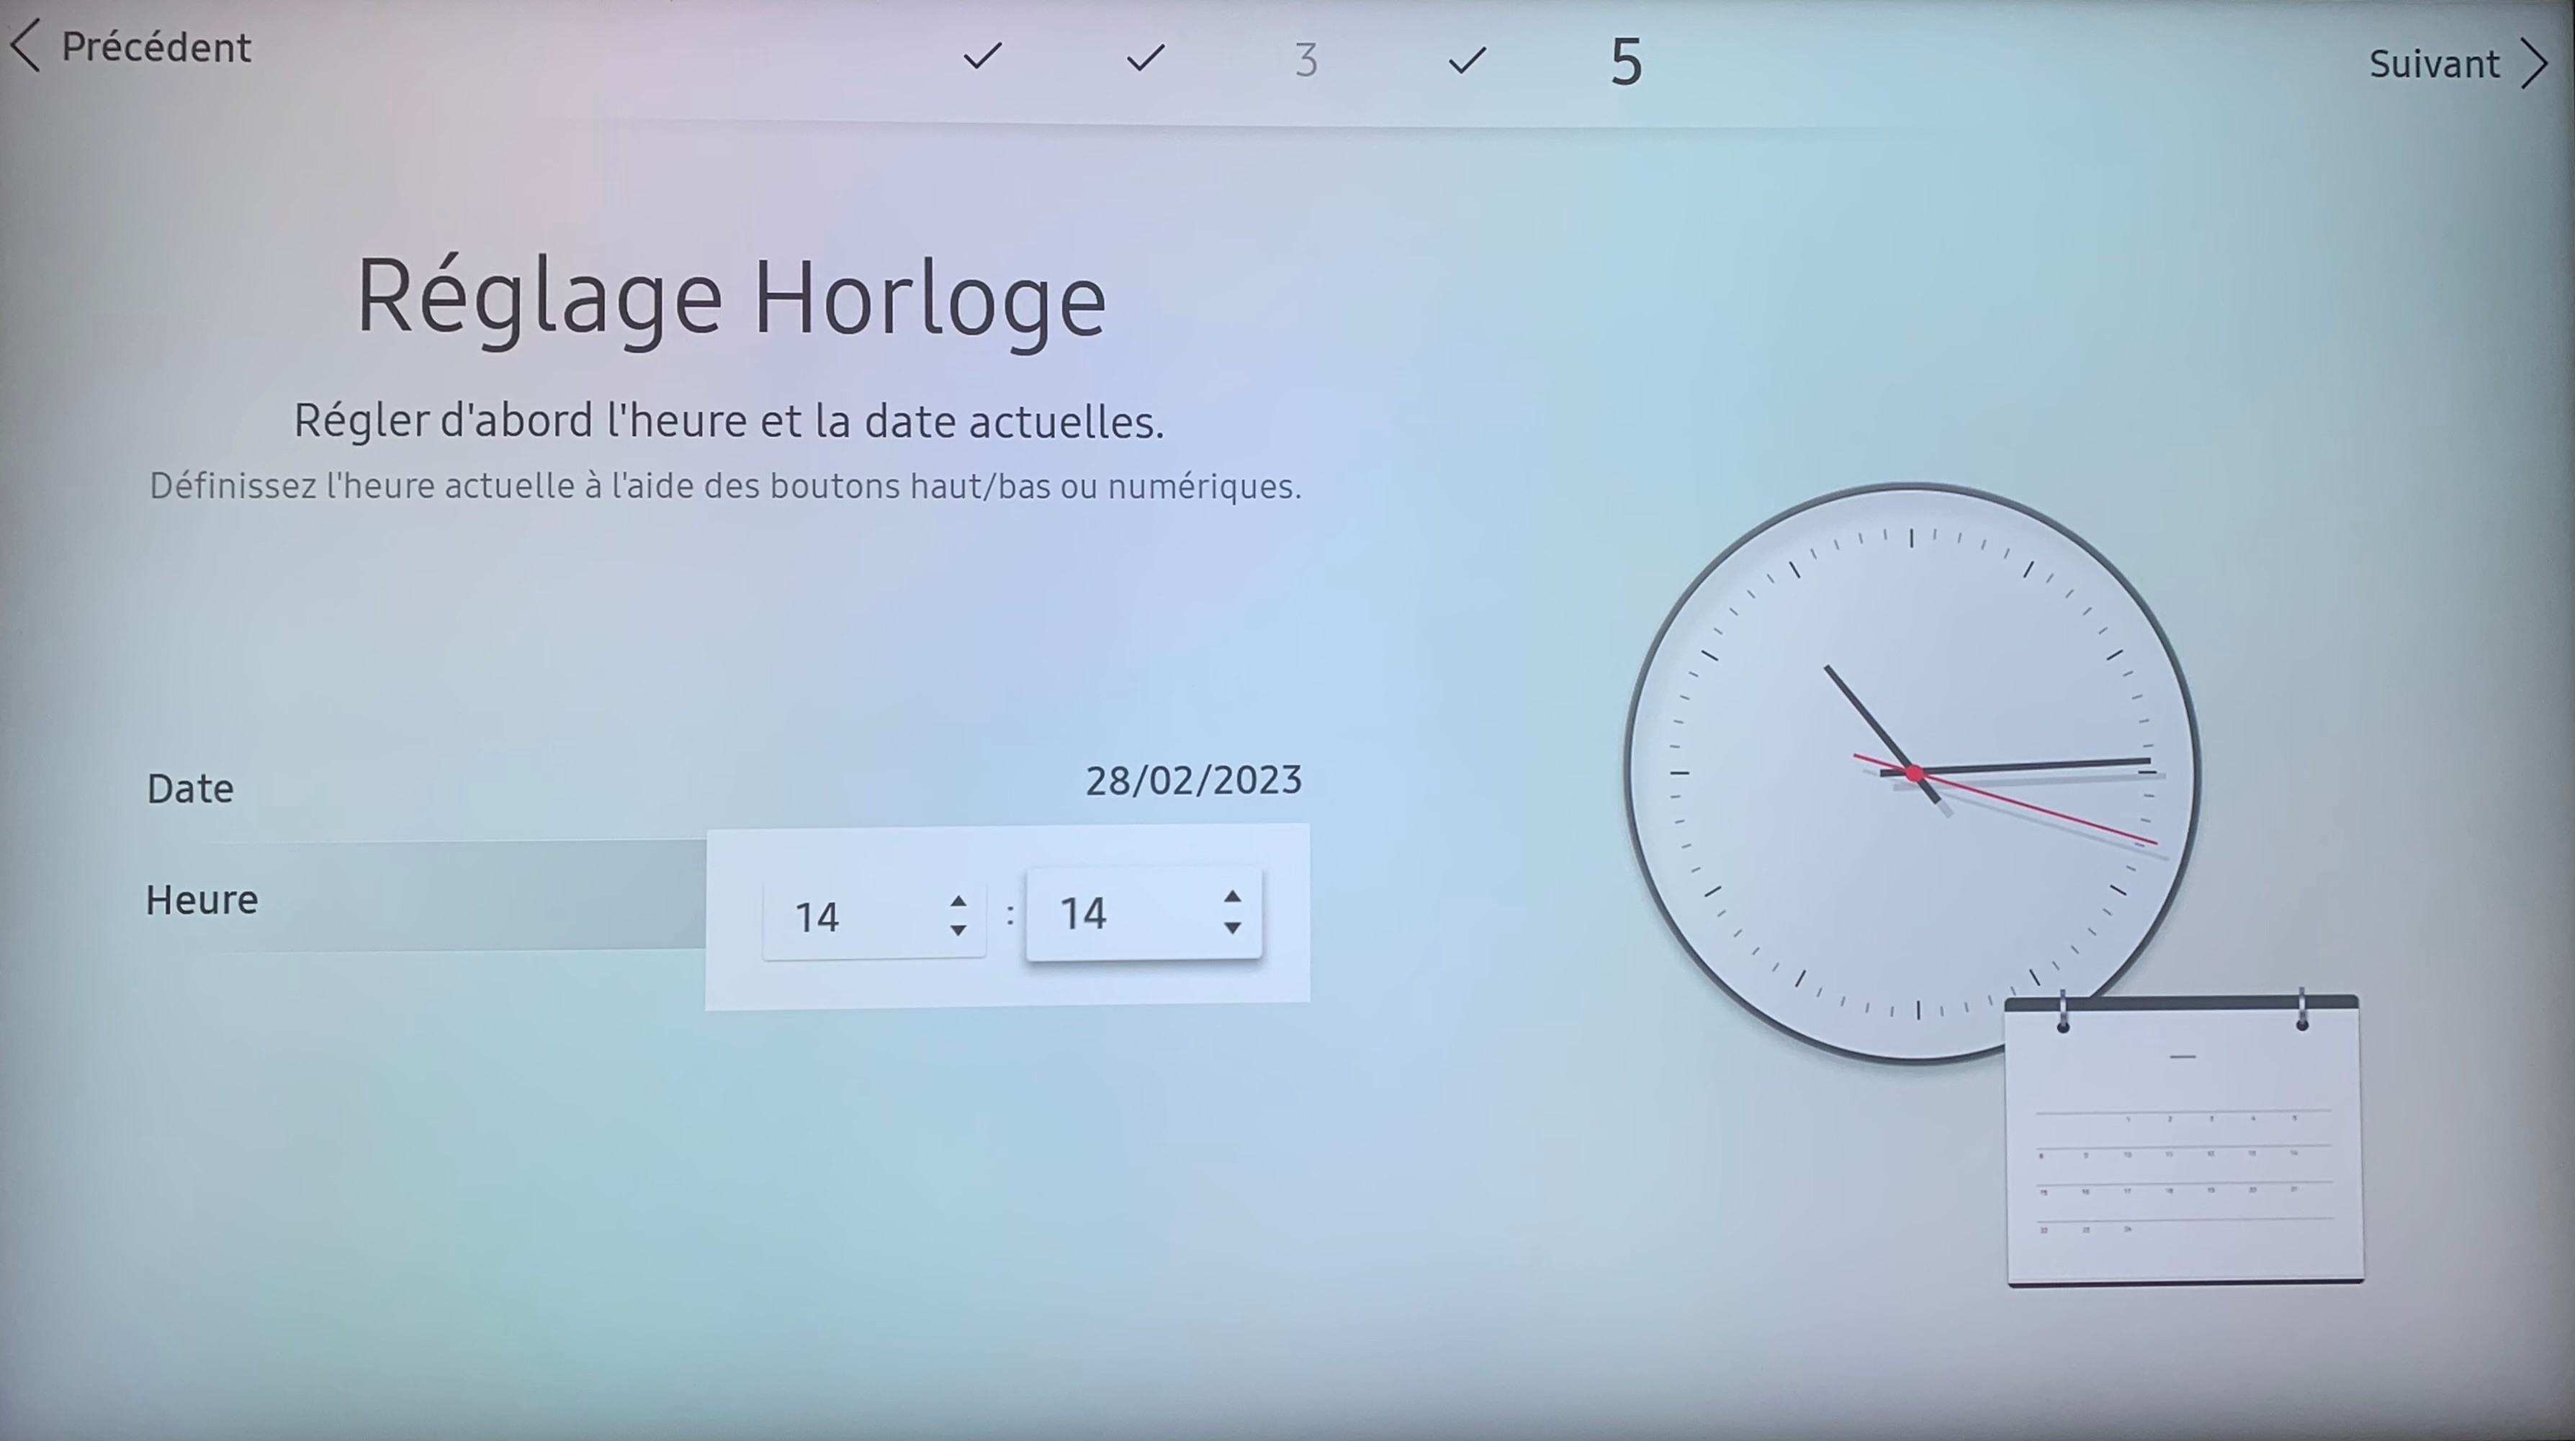Click the calendar illustration
Screen dimensions: 2575x1441
(2184, 1141)
